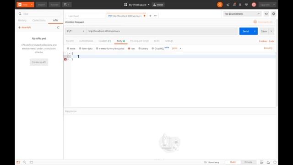
Task: Click the environment quick look eye icon
Action: (266, 14)
